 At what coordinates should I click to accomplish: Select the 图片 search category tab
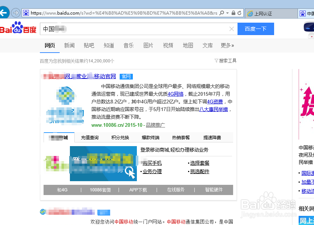coord(148,46)
